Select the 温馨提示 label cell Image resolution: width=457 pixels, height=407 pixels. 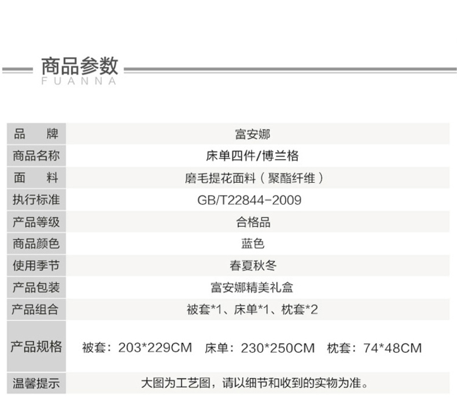36,383
